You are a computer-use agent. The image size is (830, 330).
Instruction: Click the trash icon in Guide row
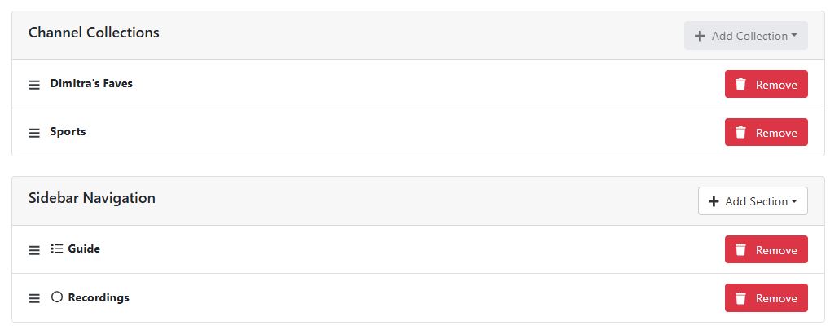(740, 250)
